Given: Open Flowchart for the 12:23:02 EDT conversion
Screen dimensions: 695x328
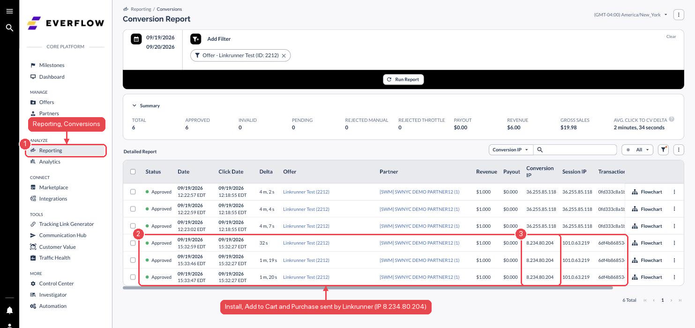Looking at the screenshot, I should (647, 226).
